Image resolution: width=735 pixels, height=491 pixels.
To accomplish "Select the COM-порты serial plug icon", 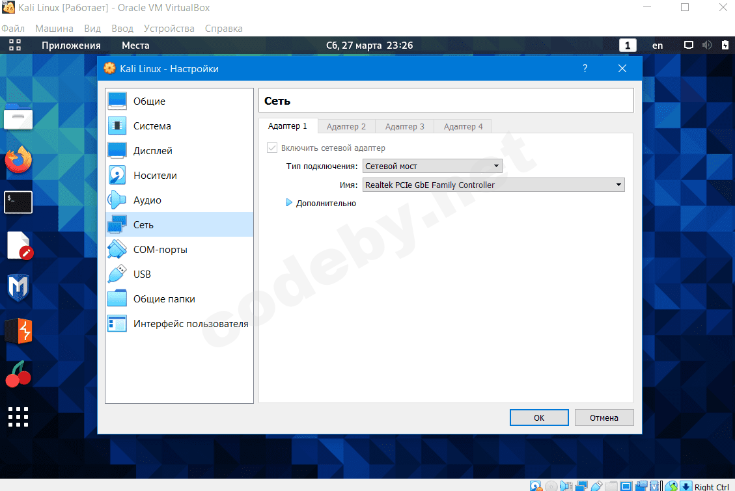I will tap(117, 250).
